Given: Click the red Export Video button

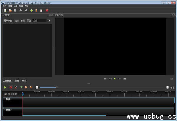Looking at the screenshot, I should pyautogui.click(x=47, y=10).
